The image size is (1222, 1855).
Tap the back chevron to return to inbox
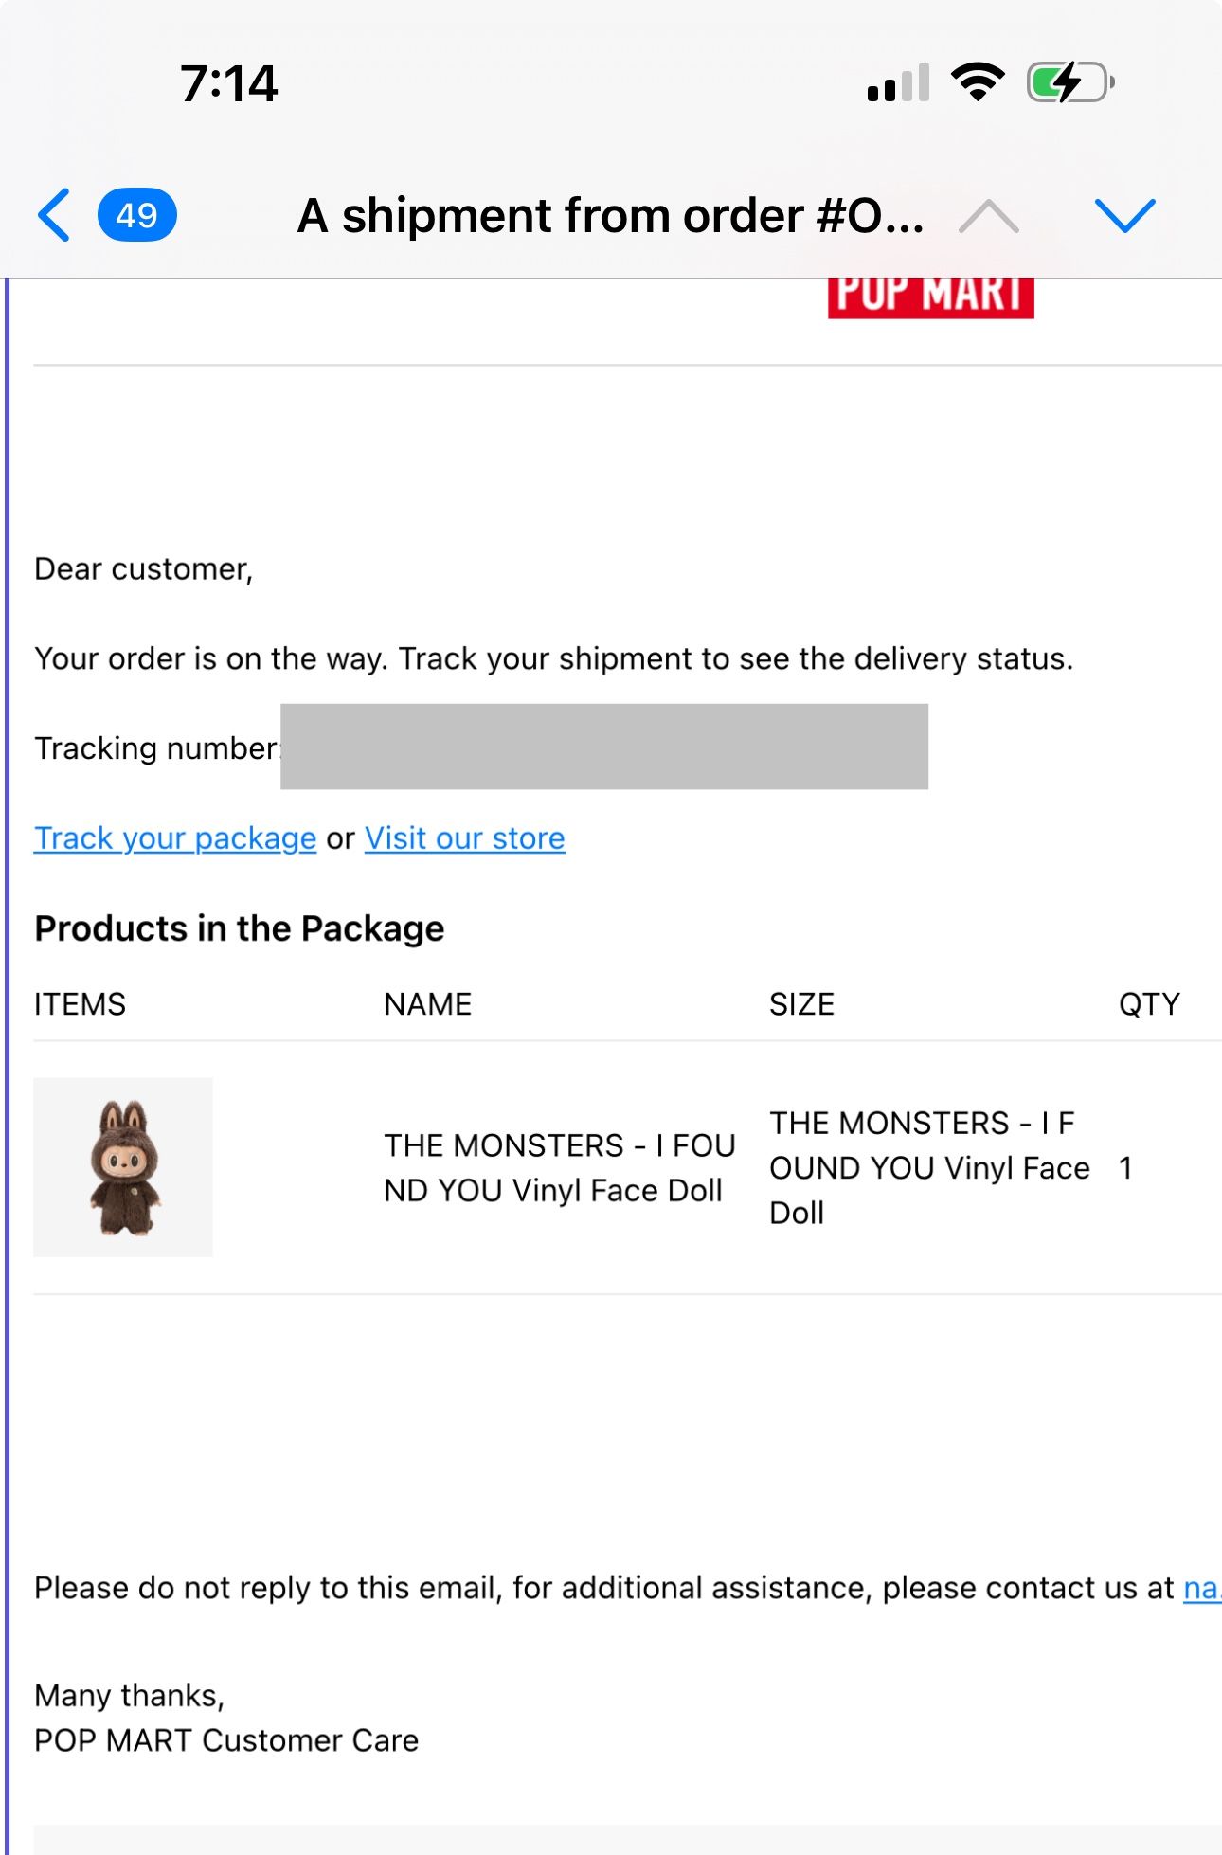point(54,215)
